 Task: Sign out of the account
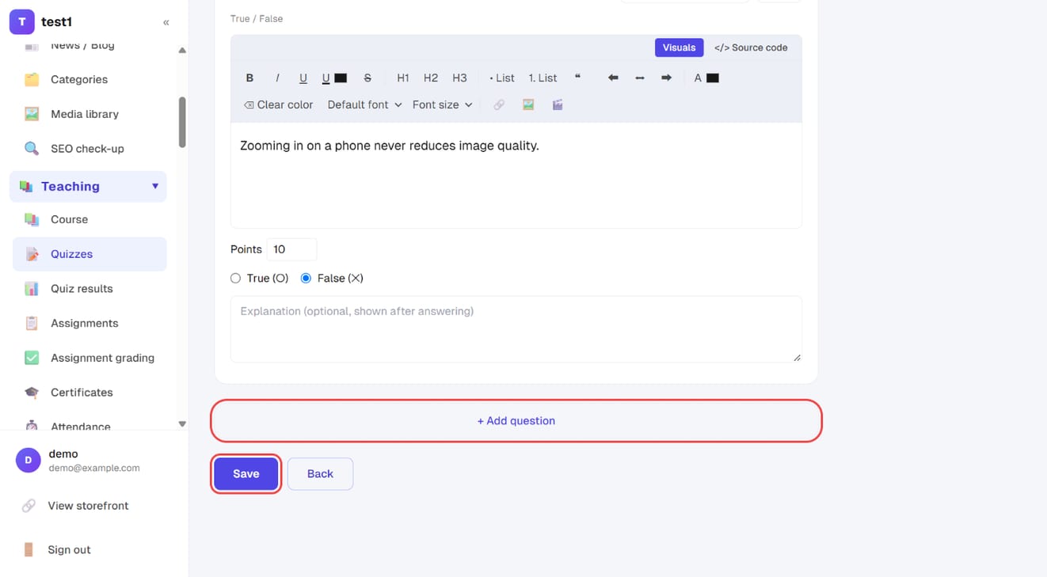pyautogui.click(x=69, y=549)
